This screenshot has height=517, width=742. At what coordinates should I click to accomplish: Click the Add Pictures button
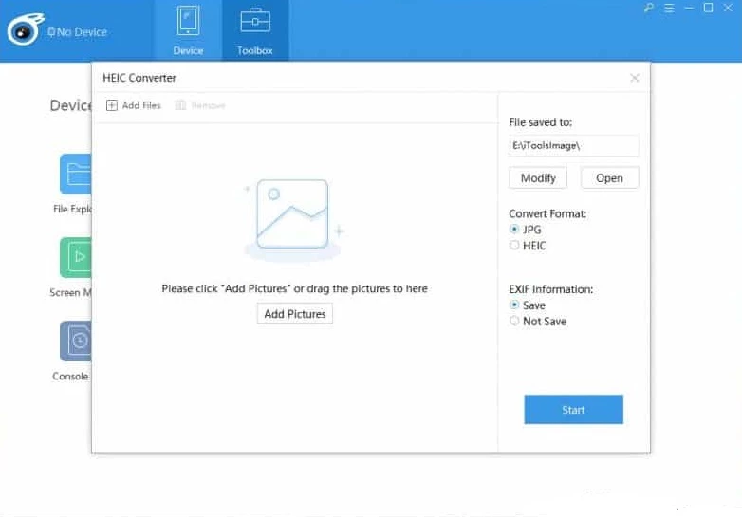point(294,314)
